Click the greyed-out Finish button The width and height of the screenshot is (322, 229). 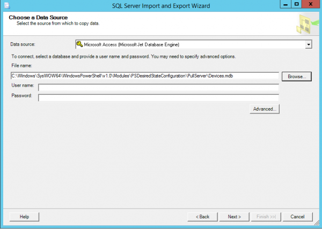pos(266,217)
